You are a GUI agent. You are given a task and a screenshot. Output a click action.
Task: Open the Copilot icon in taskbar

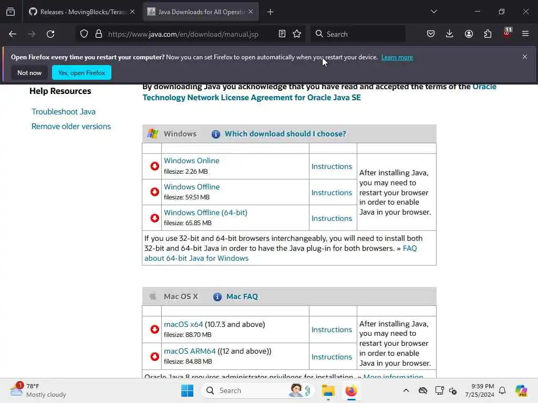click(x=521, y=390)
